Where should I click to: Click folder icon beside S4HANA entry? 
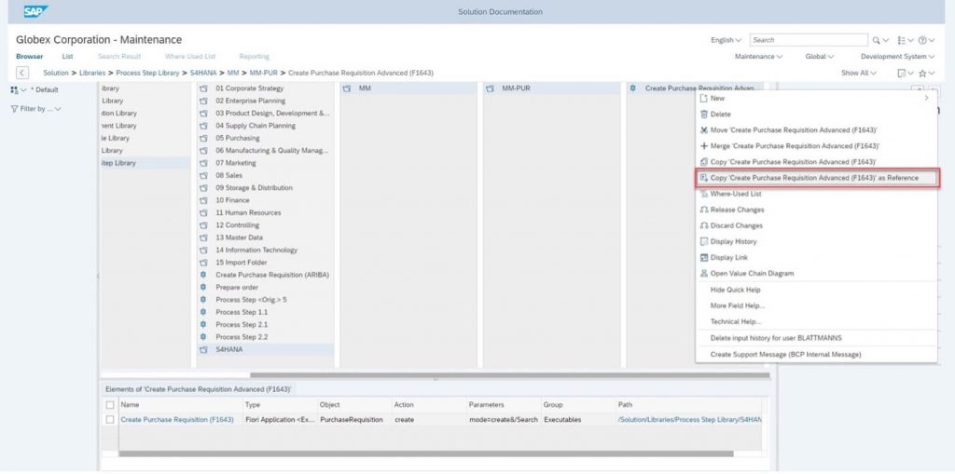click(203, 350)
